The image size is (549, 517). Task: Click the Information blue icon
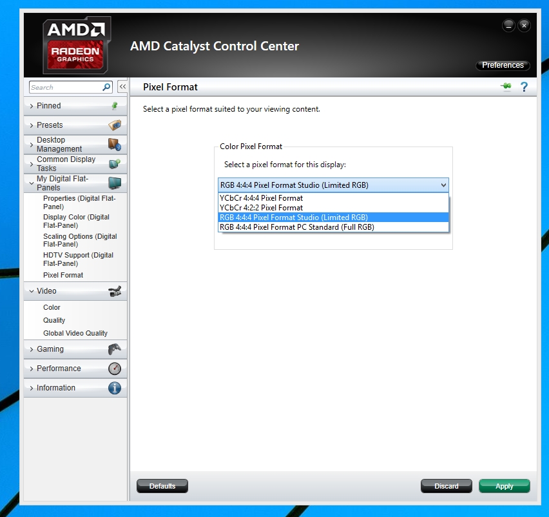pos(115,388)
